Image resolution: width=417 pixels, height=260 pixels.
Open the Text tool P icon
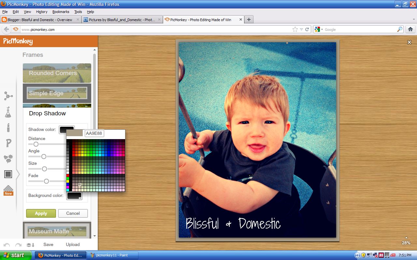coord(8,143)
